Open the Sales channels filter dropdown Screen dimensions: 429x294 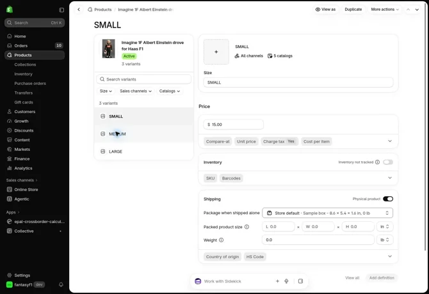[x=136, y=91]
